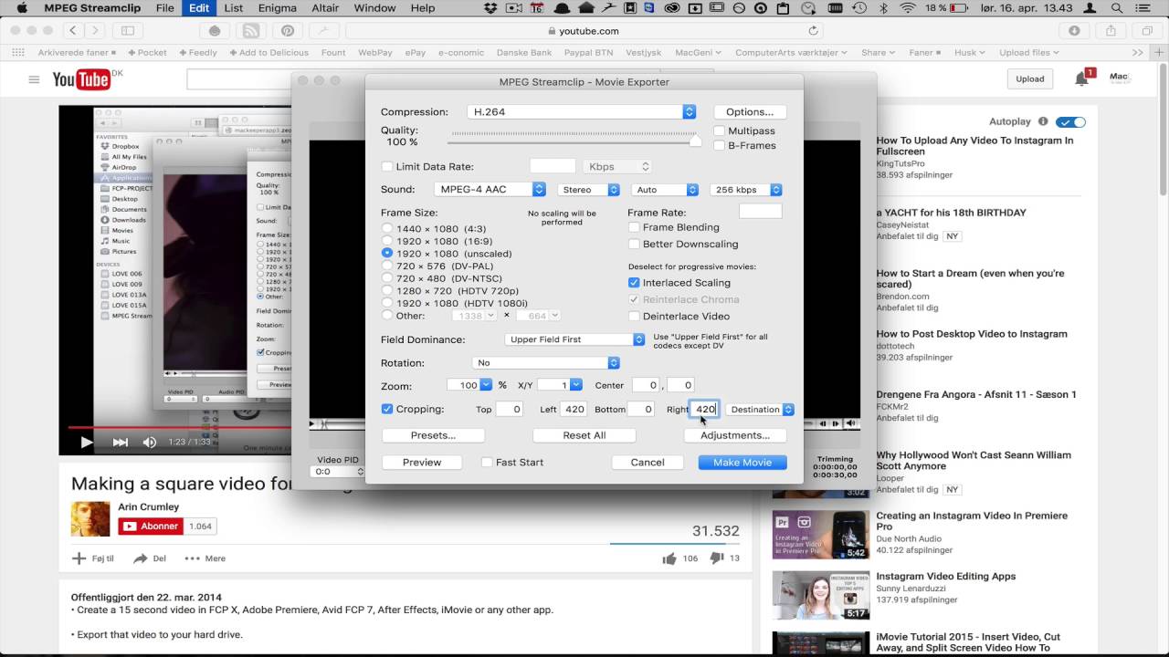Image resolution: width=1169 pixels, height=657 pixels.
Task: Open the MPEG-4 AAC sound dropdown
Action: point(489,190)
